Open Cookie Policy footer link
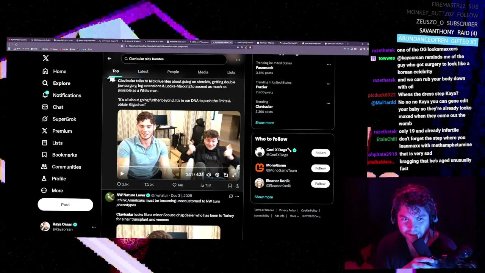 (x=309, y=210)
